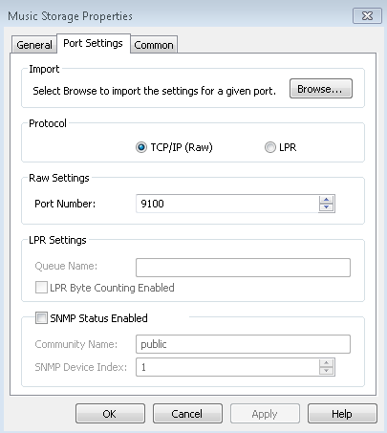
Task: Click the Community Name field showing public
Action: pos(243,344)
